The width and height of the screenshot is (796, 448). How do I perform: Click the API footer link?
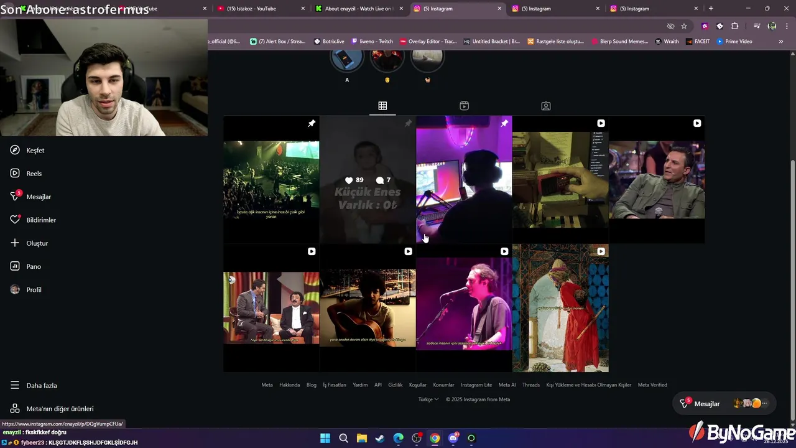tap(378, 385)
